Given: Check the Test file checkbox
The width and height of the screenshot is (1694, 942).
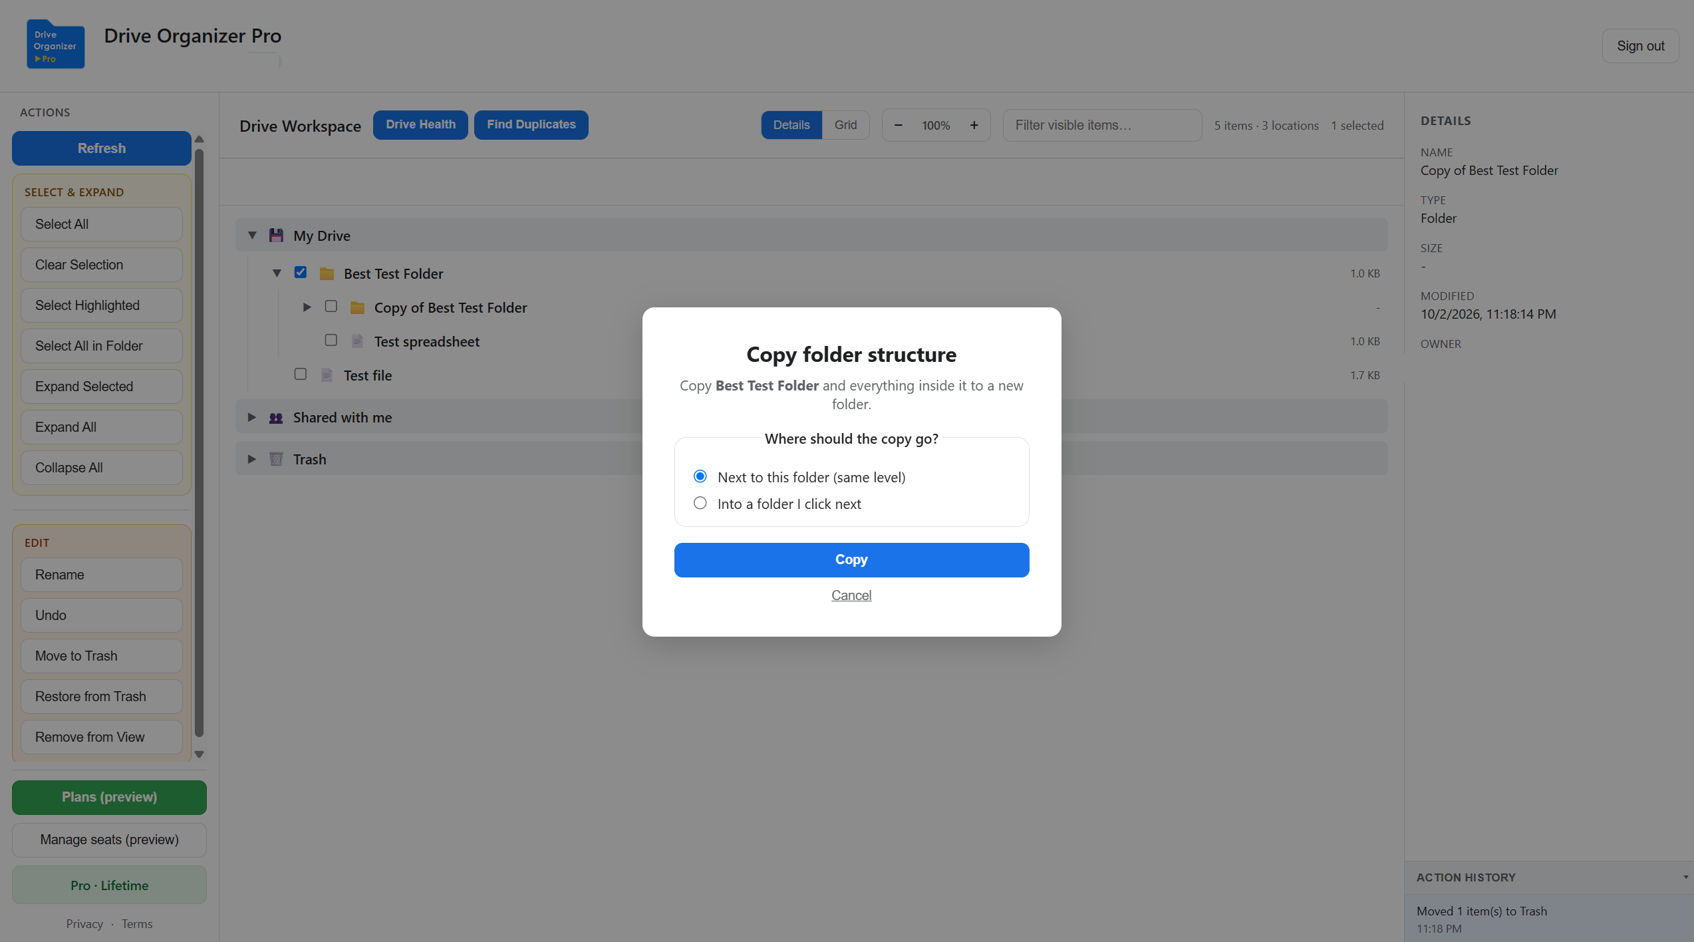Looking at the screenshot, I should [x=301, y=374].
